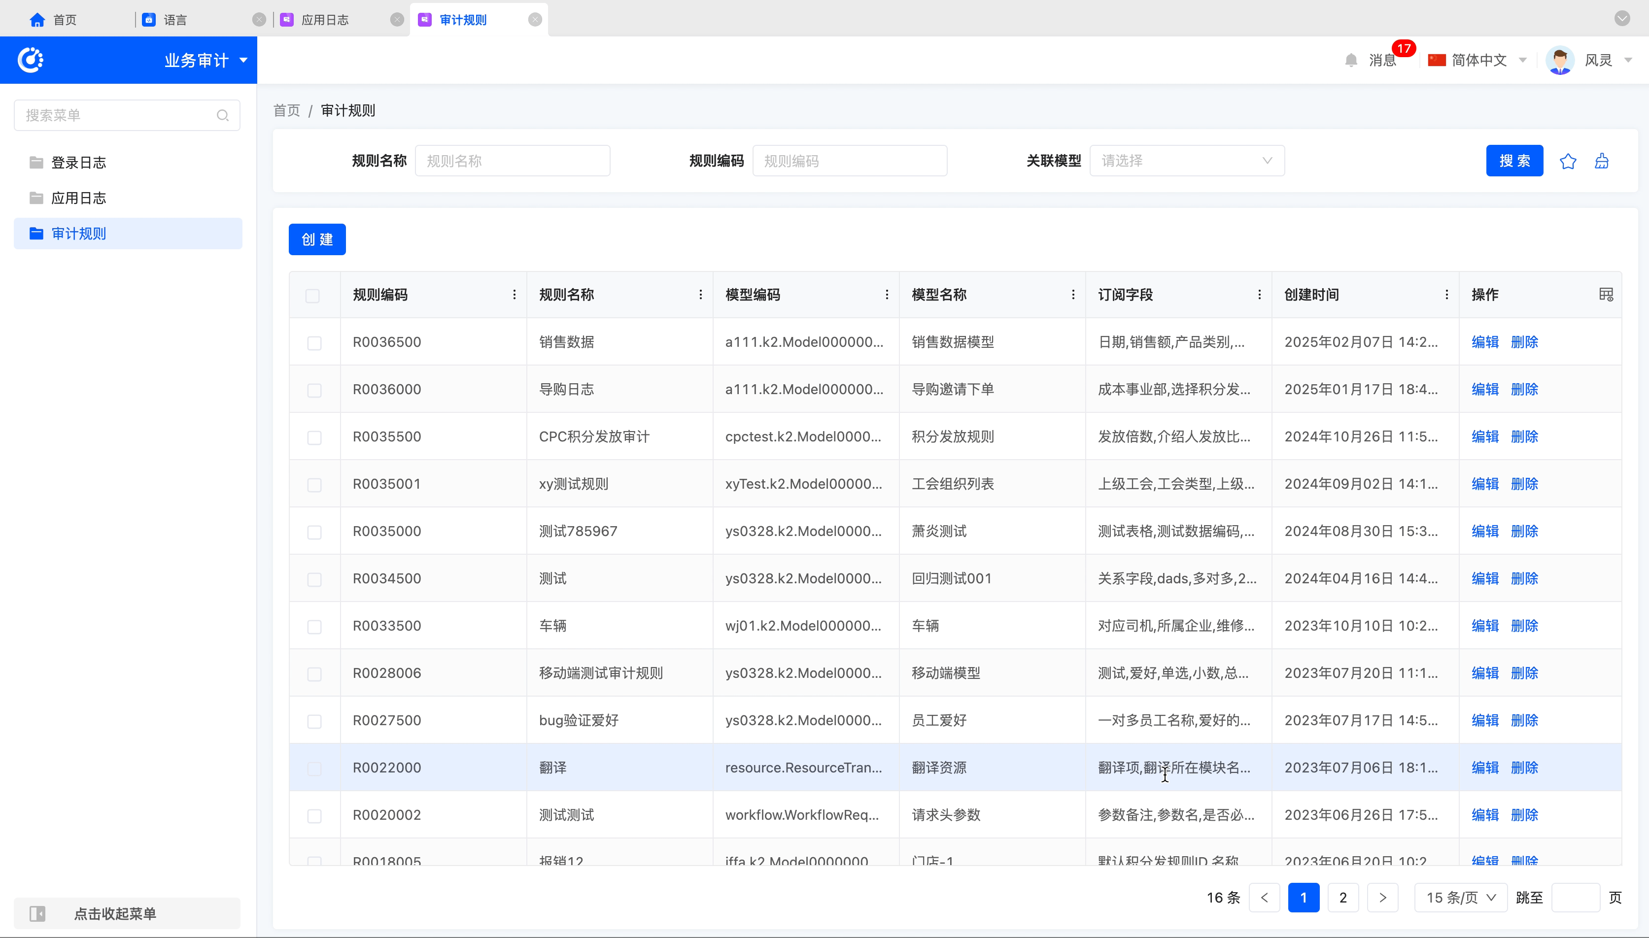
Task: Click the favorites star icon beside search
Action: point(1568,161)
